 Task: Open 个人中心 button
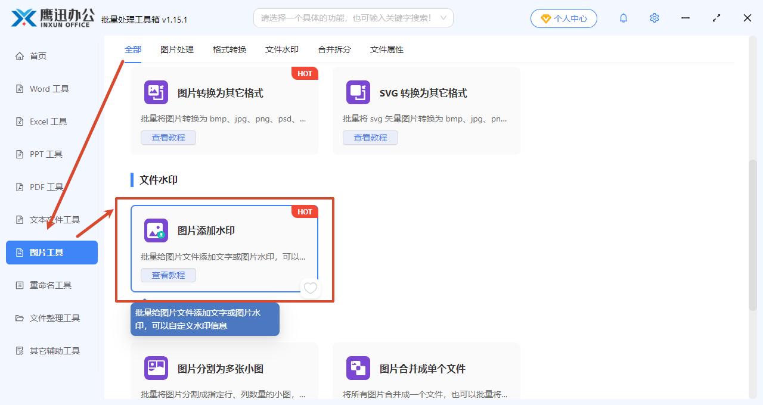pos(564,18)
